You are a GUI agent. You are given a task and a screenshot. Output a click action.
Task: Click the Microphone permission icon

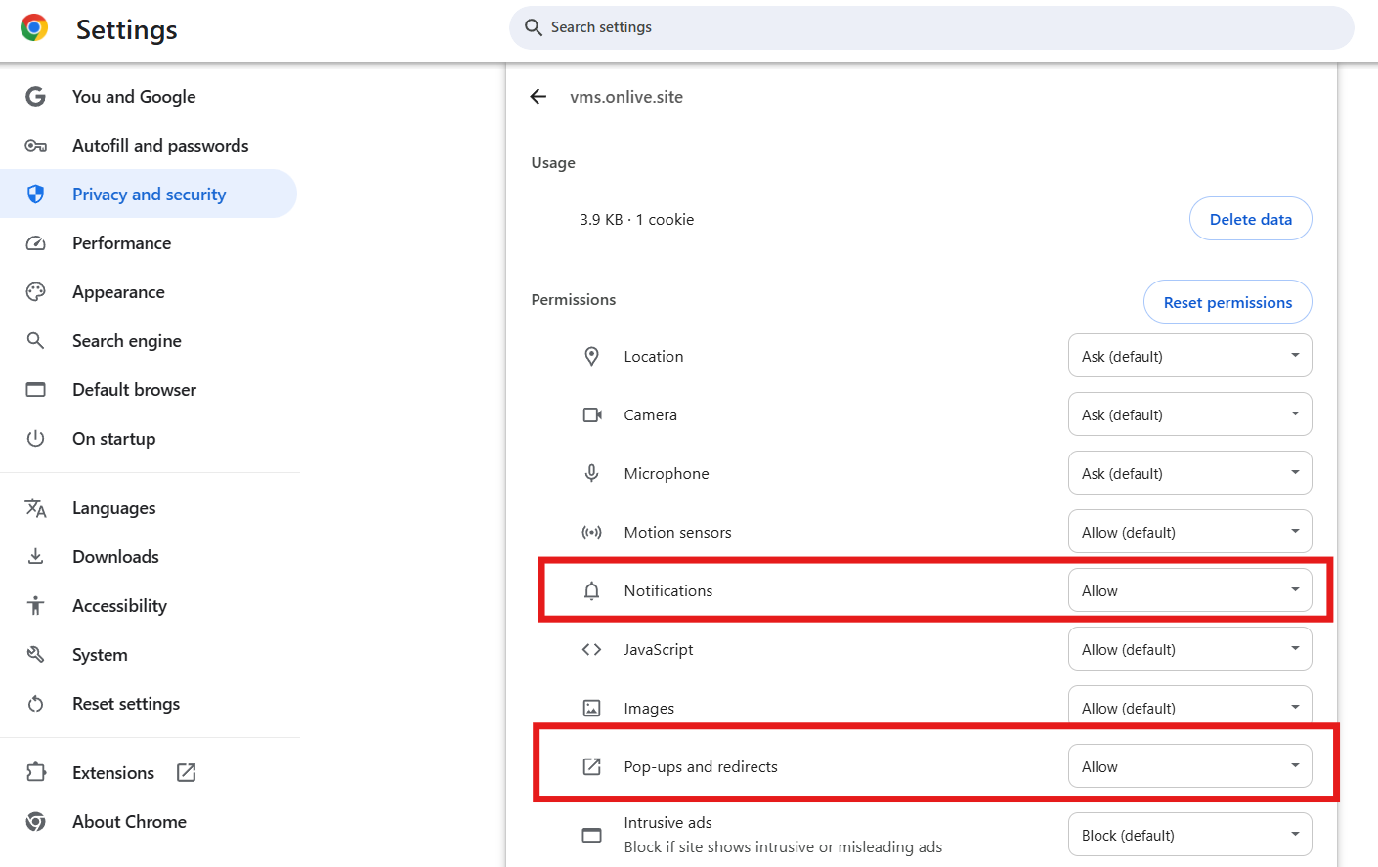pos(591,474)
